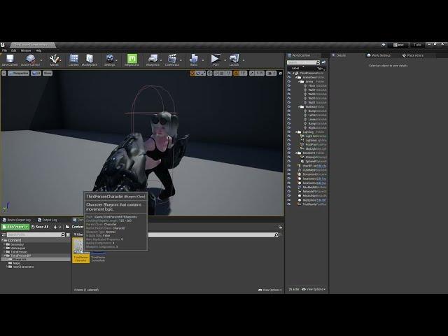Open the Perspective view mode dropdown
This screenshot has width=448, height=336.
tap(19, 73)
